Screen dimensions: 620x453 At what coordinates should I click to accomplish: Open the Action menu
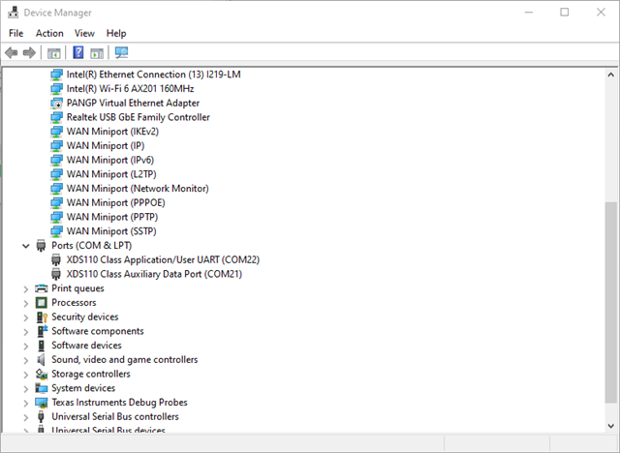(49, 33)
